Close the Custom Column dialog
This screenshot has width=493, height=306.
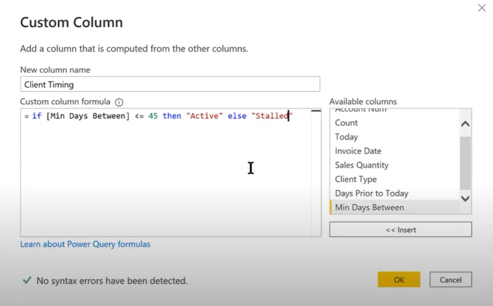click(482, 8)
